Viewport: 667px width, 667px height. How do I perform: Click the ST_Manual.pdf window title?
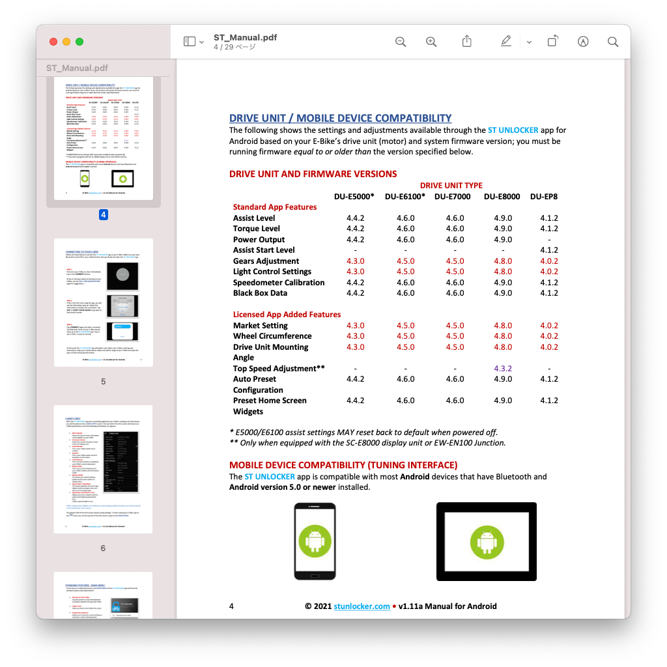(245, 37)
